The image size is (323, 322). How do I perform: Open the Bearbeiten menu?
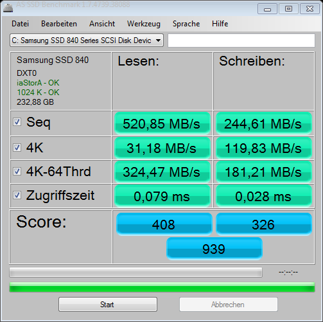59,24
